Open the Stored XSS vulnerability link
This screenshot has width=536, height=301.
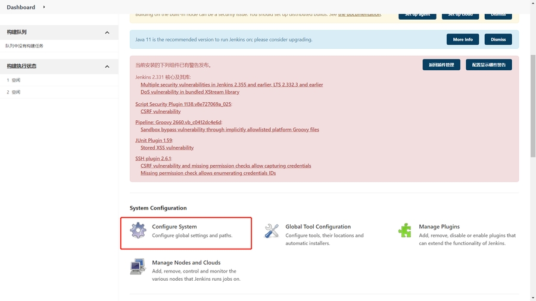pyautogui.click(x=167, y=148)
